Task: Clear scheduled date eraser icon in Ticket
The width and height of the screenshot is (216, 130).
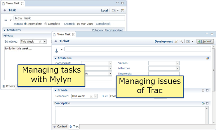Action: [91, 96]
